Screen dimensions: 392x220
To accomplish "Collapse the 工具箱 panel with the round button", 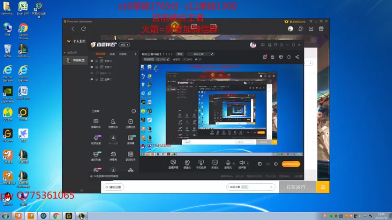I will click(x=133, y=111).
